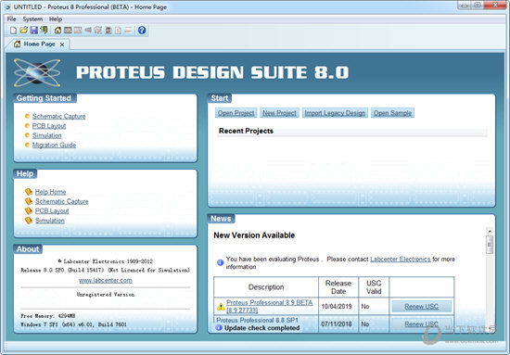Open PCB Layout link in Help panel

pos(52,210)
